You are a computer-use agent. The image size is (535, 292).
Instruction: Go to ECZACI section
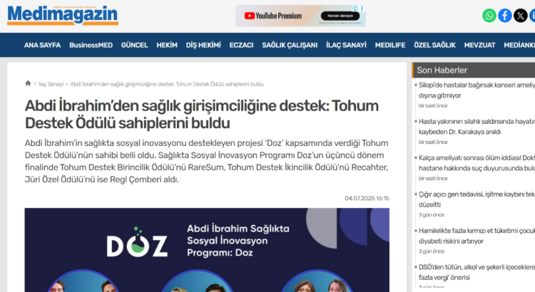[x=241, y=46]
